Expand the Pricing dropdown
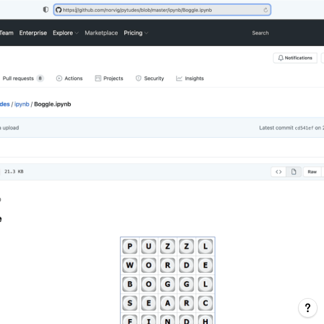The width and height of the screenshot is (324, 324). (x=136, y=33)
